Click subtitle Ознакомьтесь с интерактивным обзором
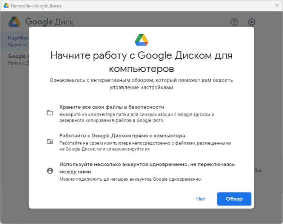Image resolution: width=283 pixels, height=224 pixels. pyautogui.click(x=141, y=84)
